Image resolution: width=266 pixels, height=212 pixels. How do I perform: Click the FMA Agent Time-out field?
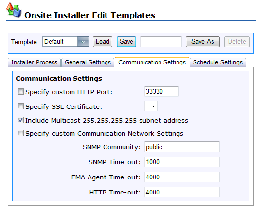(x=182, y=177)
